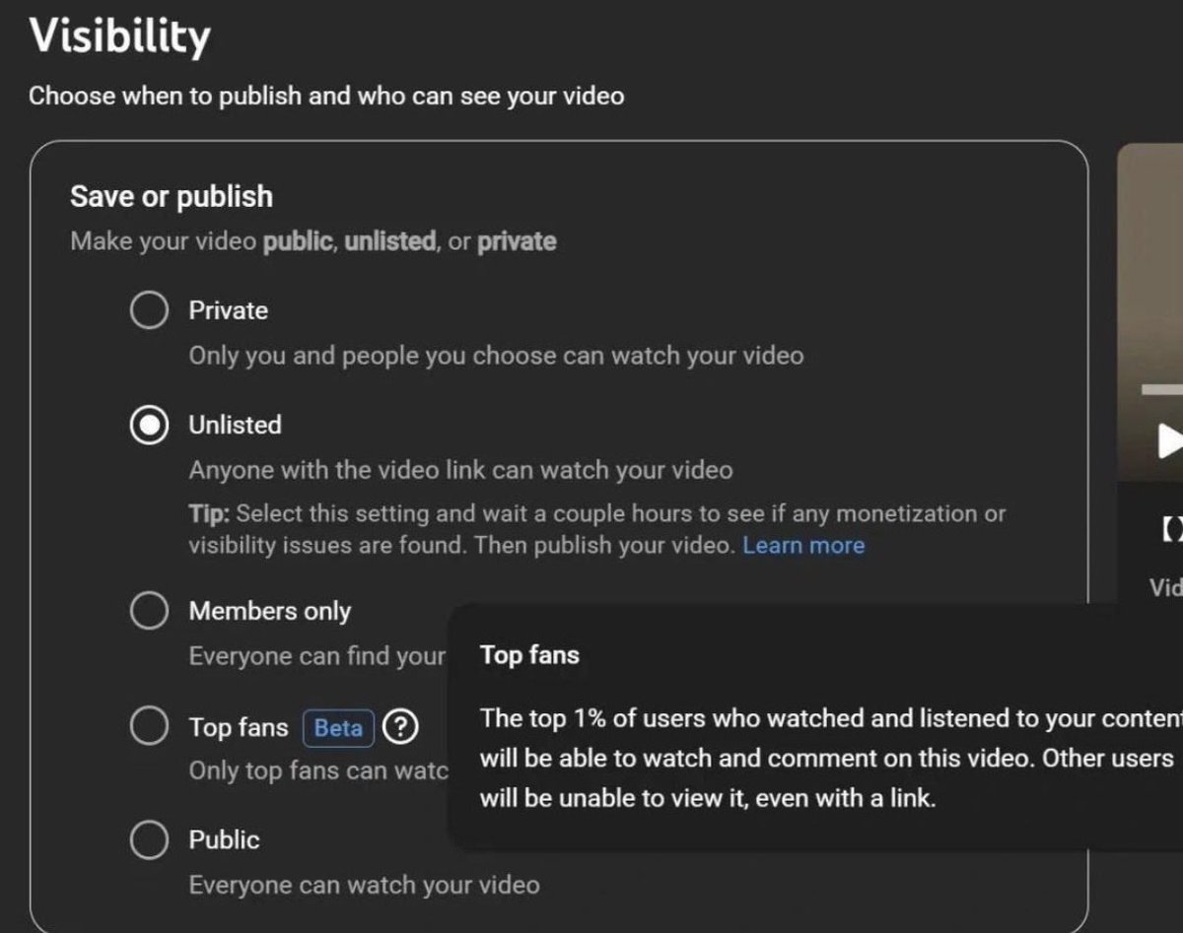
Task: Select the Top fans radio button
Action: pyautogui.click(x=149, y=728)
